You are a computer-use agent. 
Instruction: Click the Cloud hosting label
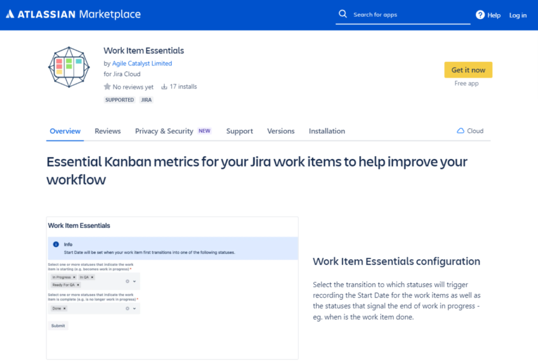click(475, 131)
